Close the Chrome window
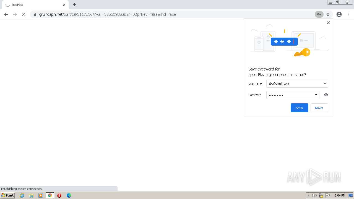This screenshot has width=354, height=199. [347, 2]
